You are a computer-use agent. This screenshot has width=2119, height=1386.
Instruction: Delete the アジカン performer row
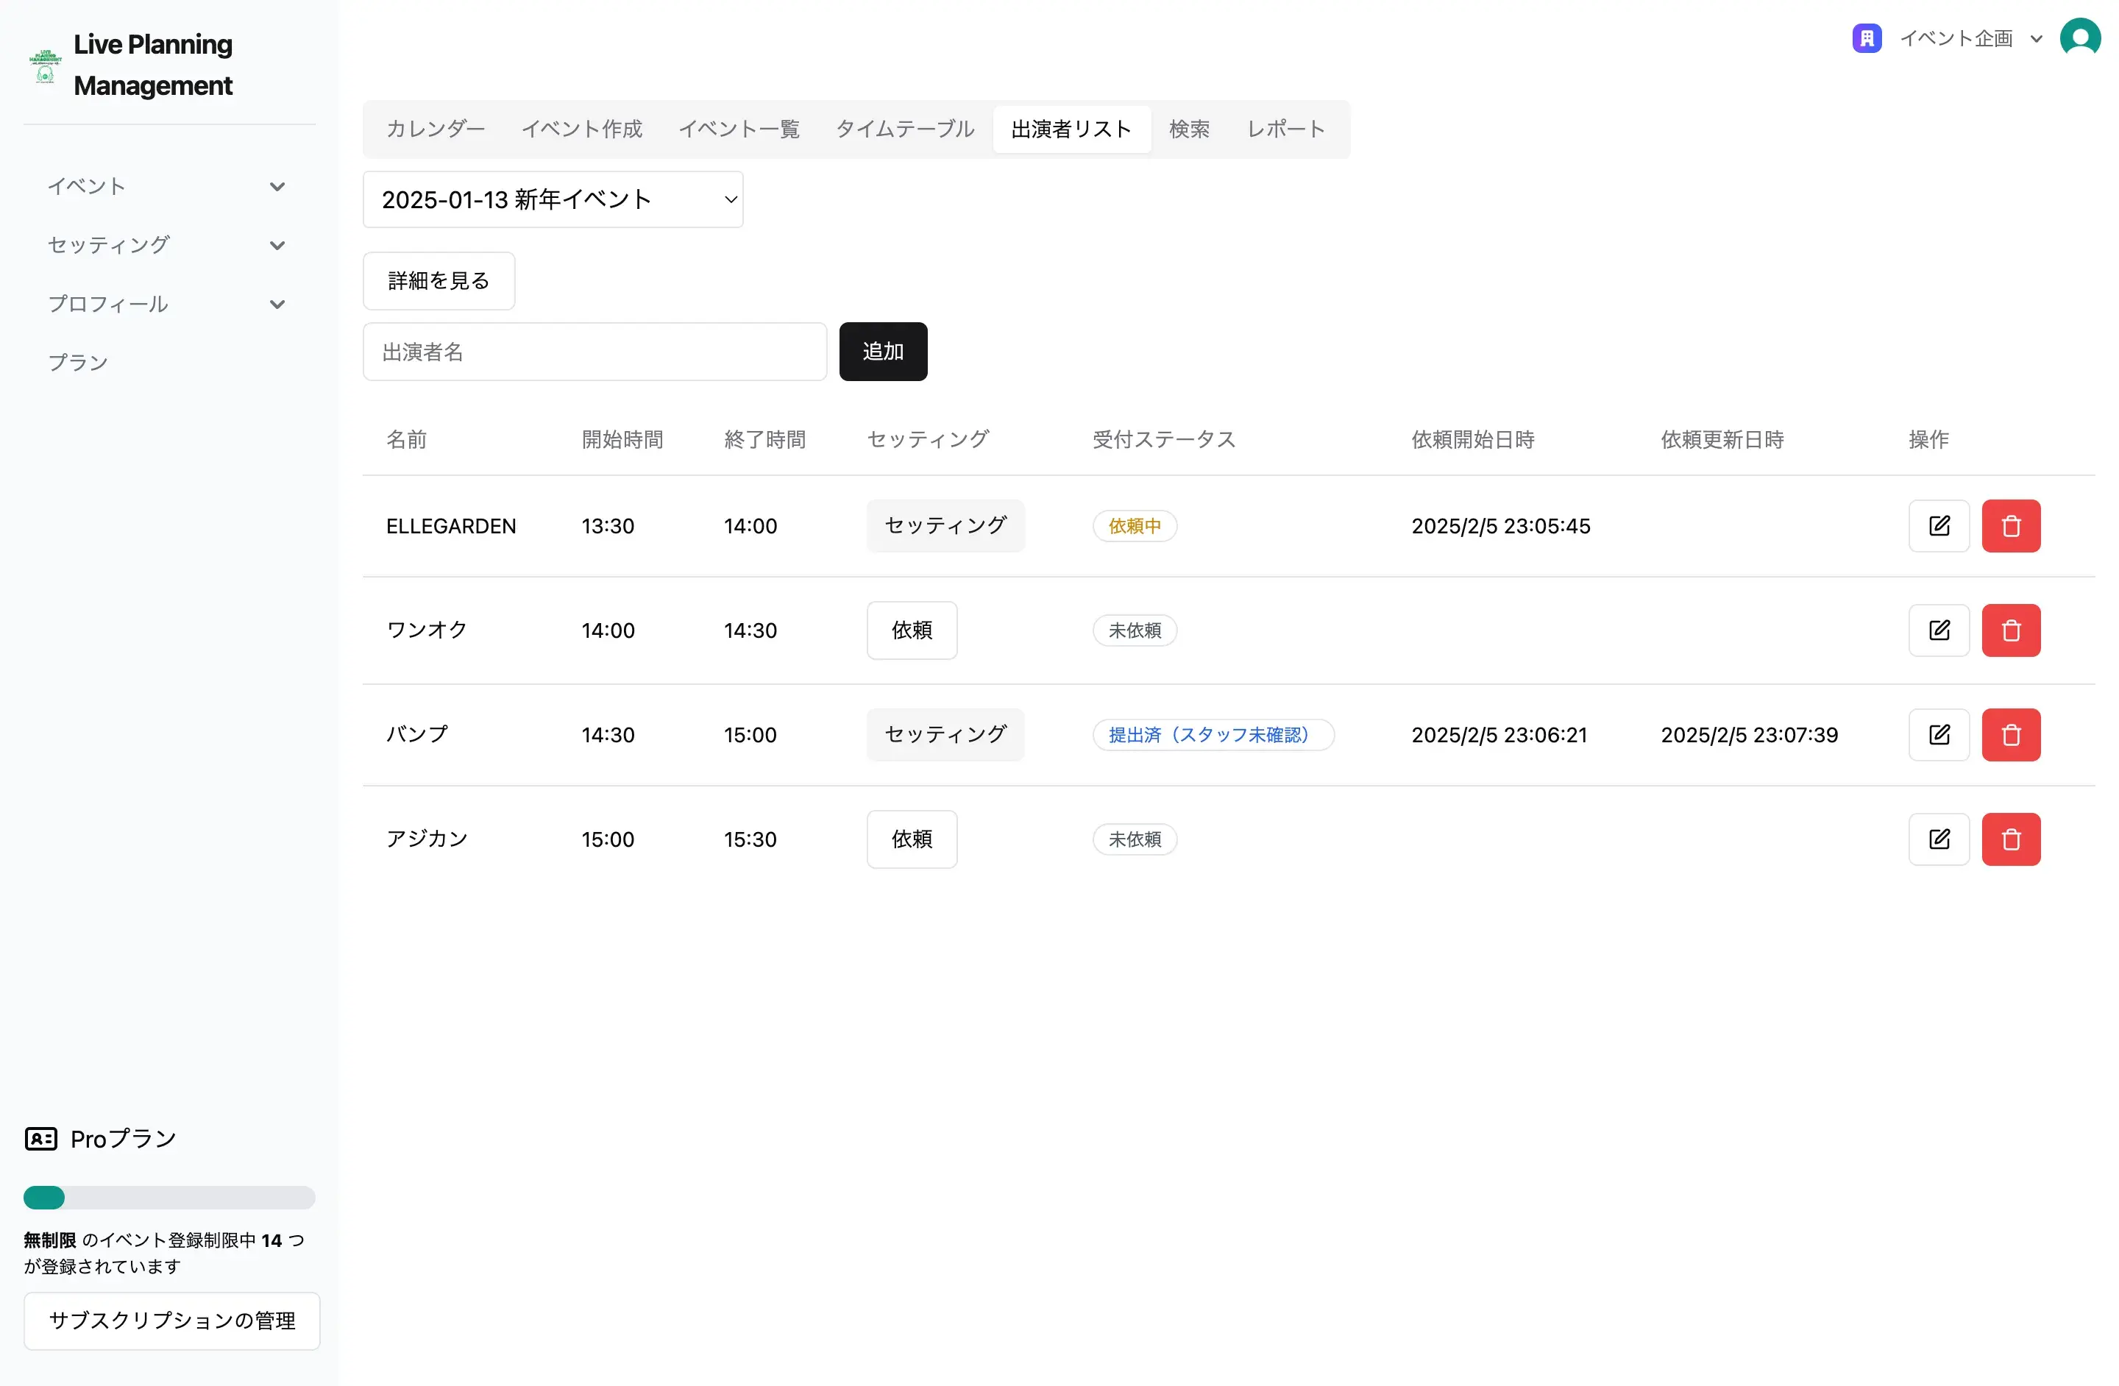[2010, 839]
